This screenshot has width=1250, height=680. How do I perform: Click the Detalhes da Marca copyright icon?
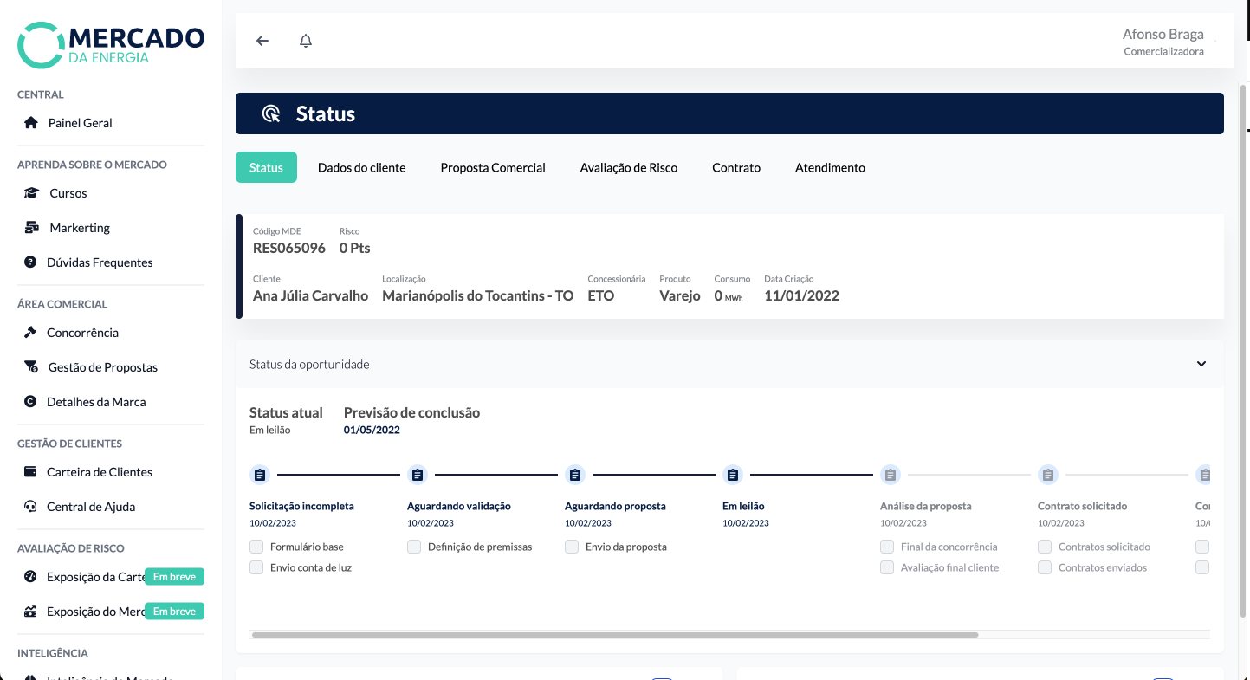point(31,402)
